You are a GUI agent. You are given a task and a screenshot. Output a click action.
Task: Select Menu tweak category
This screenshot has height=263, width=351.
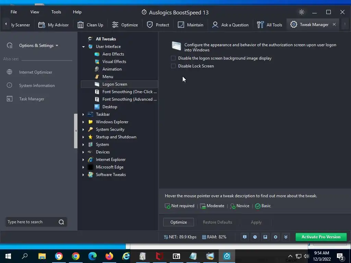108,76
